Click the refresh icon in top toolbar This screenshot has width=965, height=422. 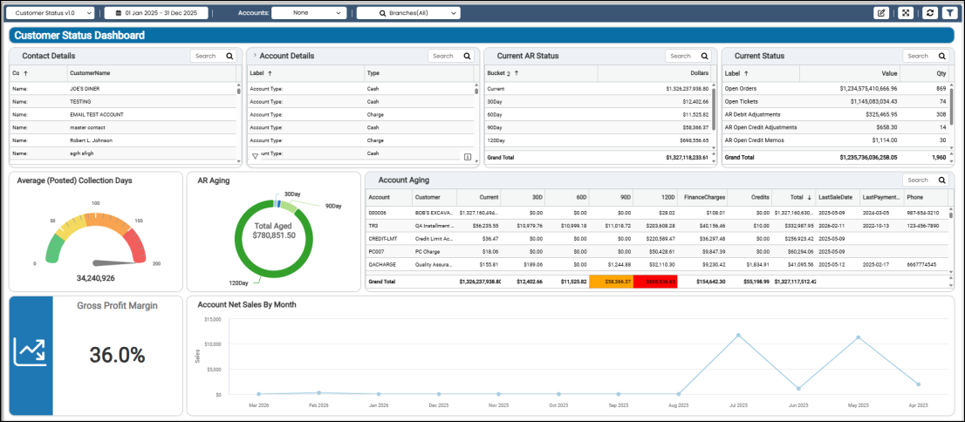click(x=930, y=13)
